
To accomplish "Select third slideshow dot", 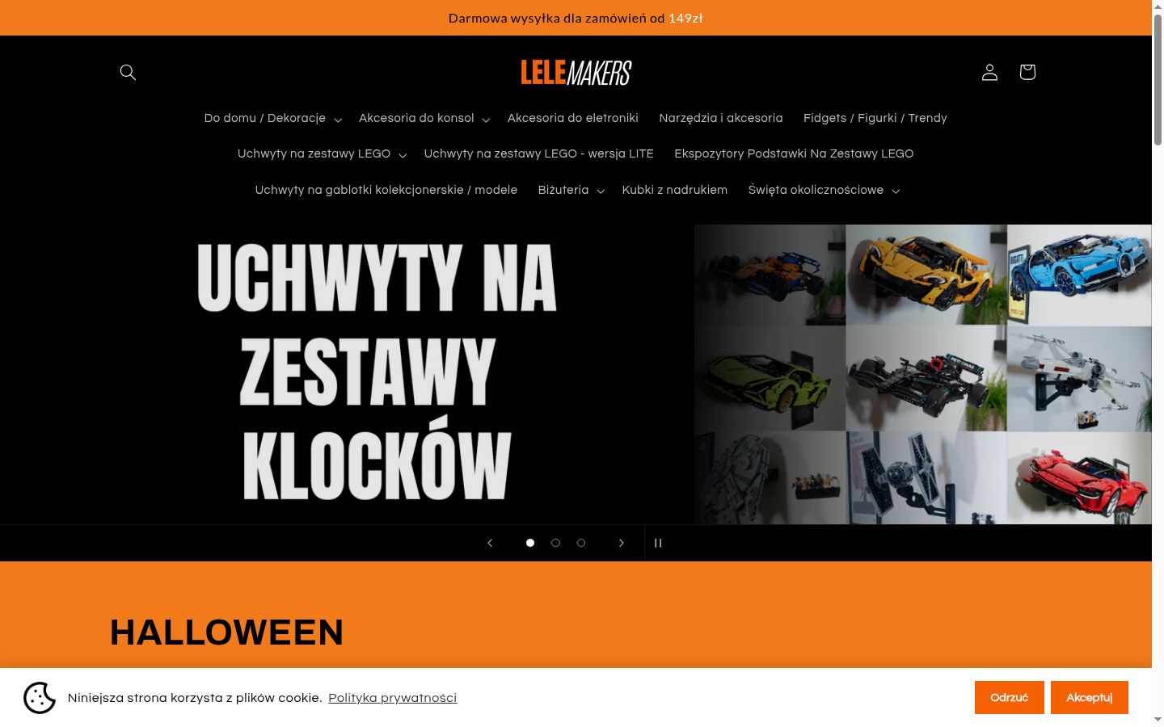I will pos(580,543).
